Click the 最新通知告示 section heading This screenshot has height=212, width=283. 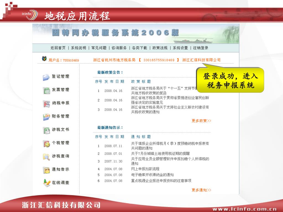pyautogui.click(x=110, y=128)
